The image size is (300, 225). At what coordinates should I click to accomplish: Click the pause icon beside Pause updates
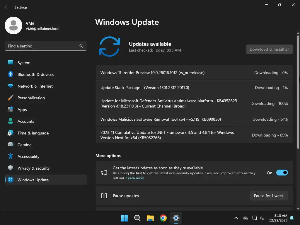pos(104,196)
